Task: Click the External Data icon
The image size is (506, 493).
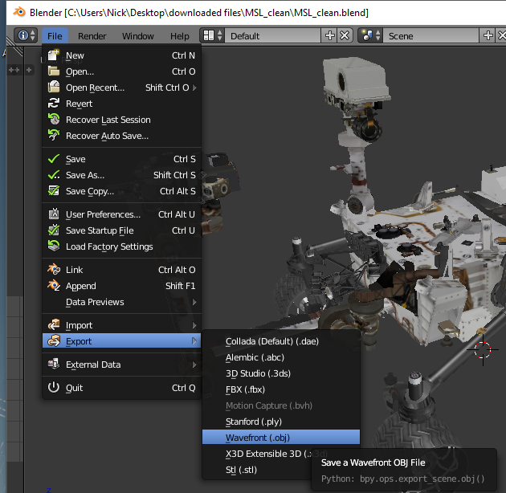Action: (x=54, y=365)
